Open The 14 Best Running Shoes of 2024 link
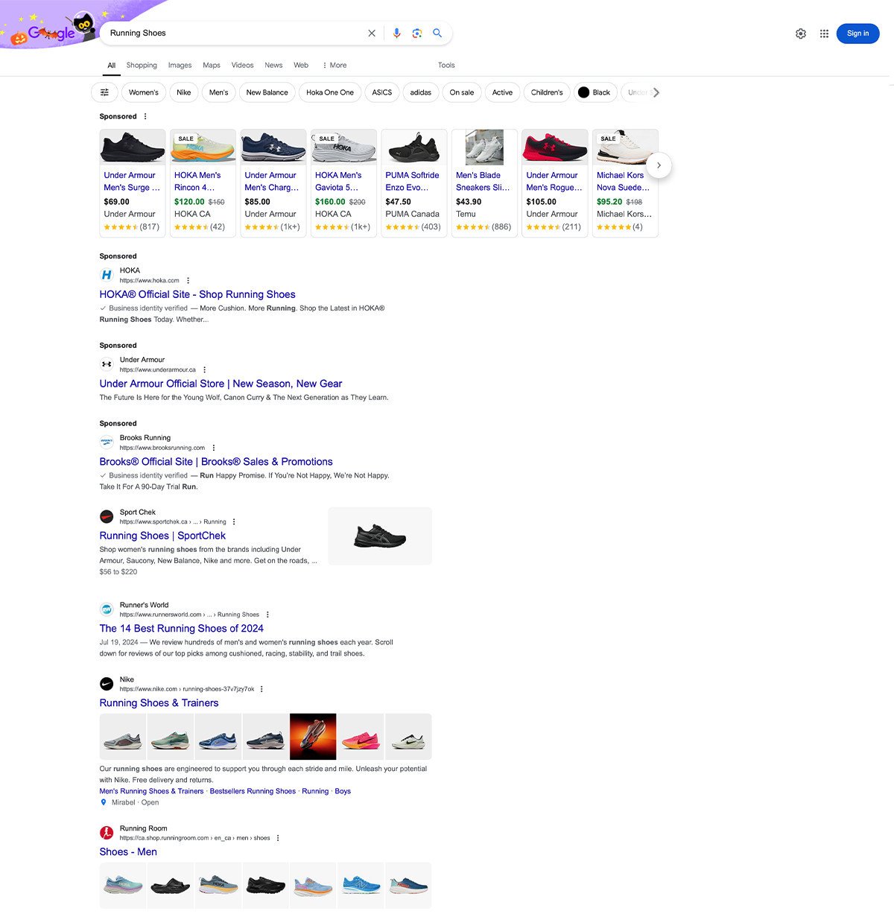This screenshot has width=894, height=914. point(181,629)
